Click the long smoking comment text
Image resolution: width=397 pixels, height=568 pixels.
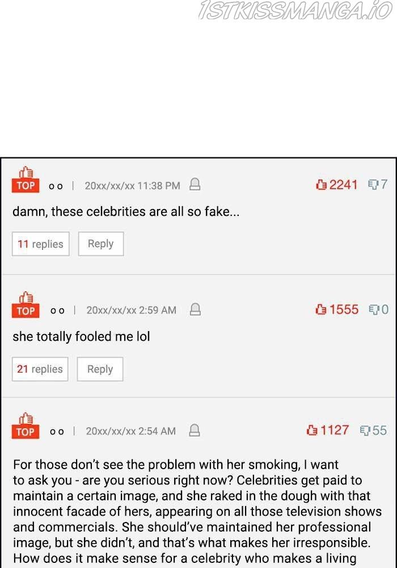(192, 511)
